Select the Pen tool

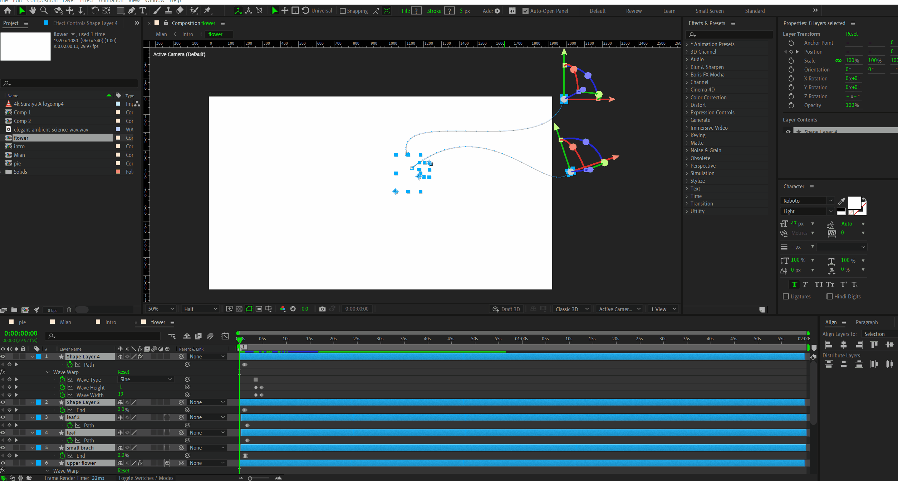click(132, 10)
